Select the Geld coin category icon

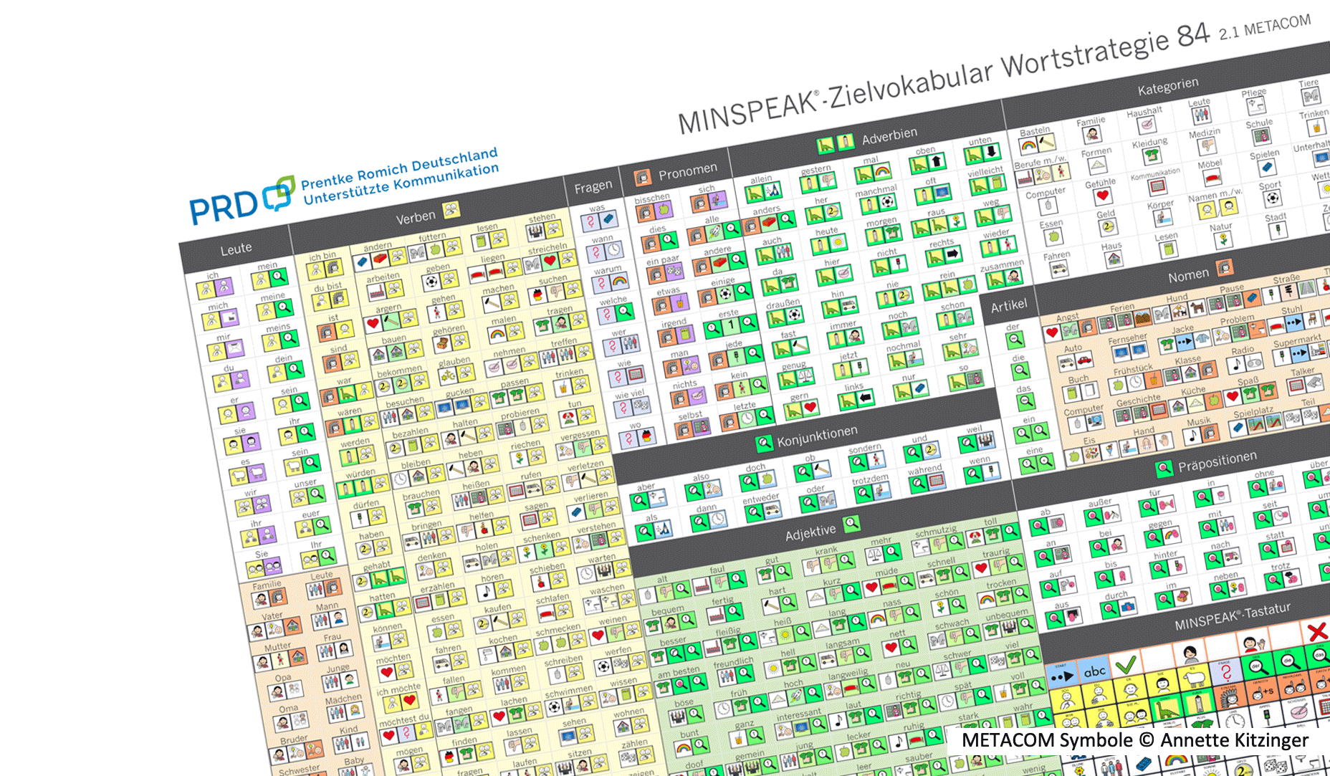pos(1108,227)
